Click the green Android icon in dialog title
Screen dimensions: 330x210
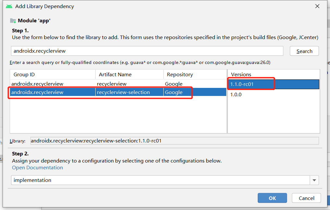point(9,6)
